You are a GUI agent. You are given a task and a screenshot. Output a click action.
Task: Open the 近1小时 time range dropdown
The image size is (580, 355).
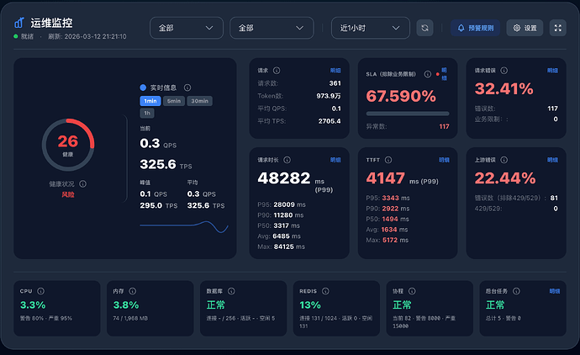pyautogui.click(x=370, y=28)
